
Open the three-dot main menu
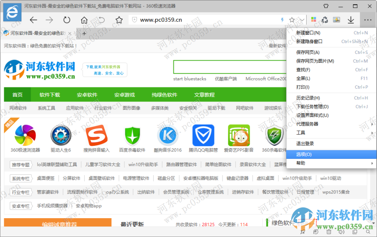(368, 20)
